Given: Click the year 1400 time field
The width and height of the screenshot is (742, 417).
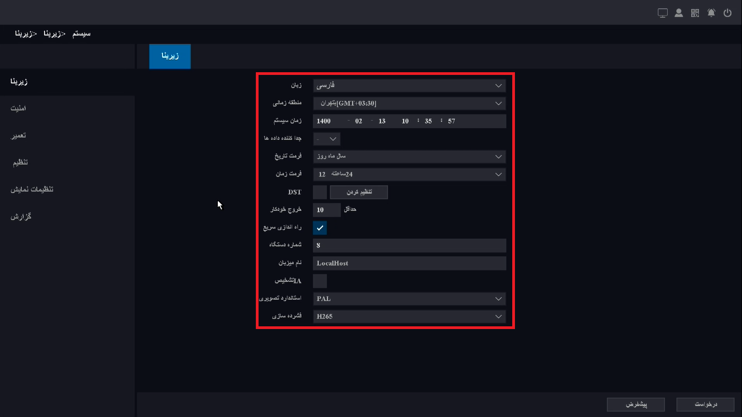Looking at the screenshot, I should 324,121.
